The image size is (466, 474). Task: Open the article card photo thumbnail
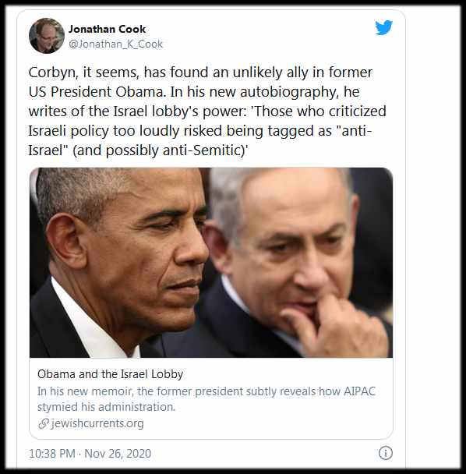pyautogui.click(x=211, y=263)
